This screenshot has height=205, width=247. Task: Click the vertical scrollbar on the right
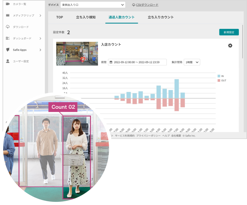coord(243,42)
